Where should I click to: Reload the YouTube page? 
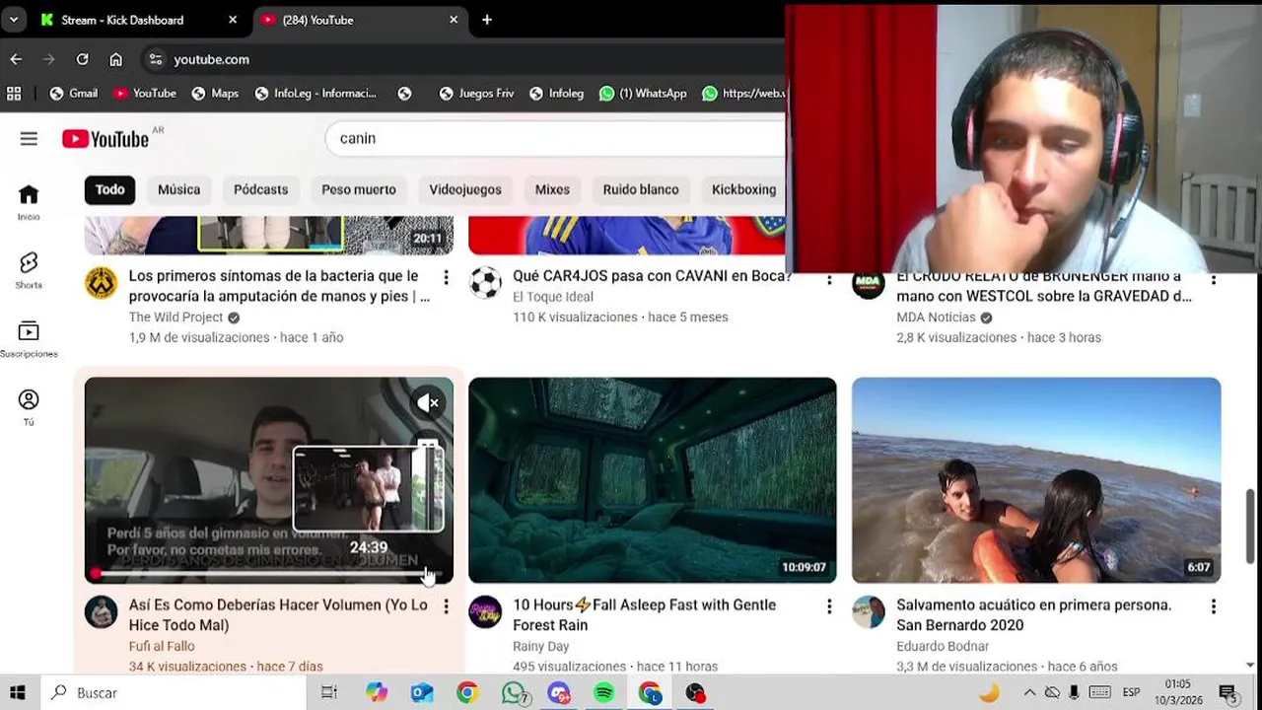83,59
